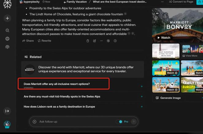Open the three-dot more options under the answer
Viewport: 203px width, 134px height.
click(x=101, y=41)
